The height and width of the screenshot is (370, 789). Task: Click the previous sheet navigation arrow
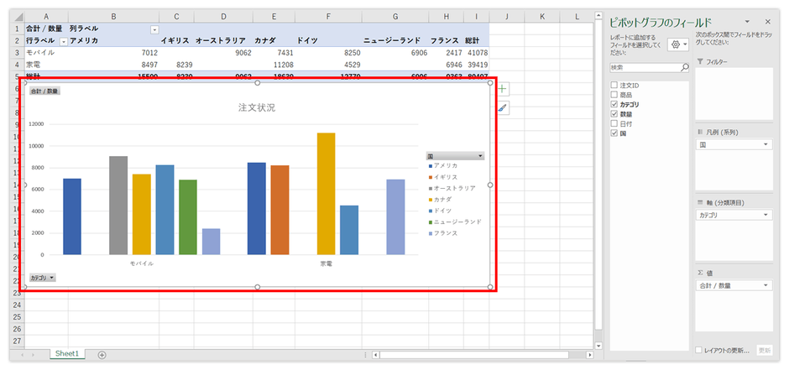(22, 354)
